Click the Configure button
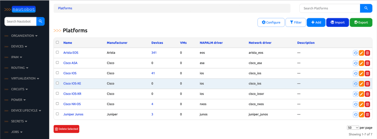 [x=271, y=23]
